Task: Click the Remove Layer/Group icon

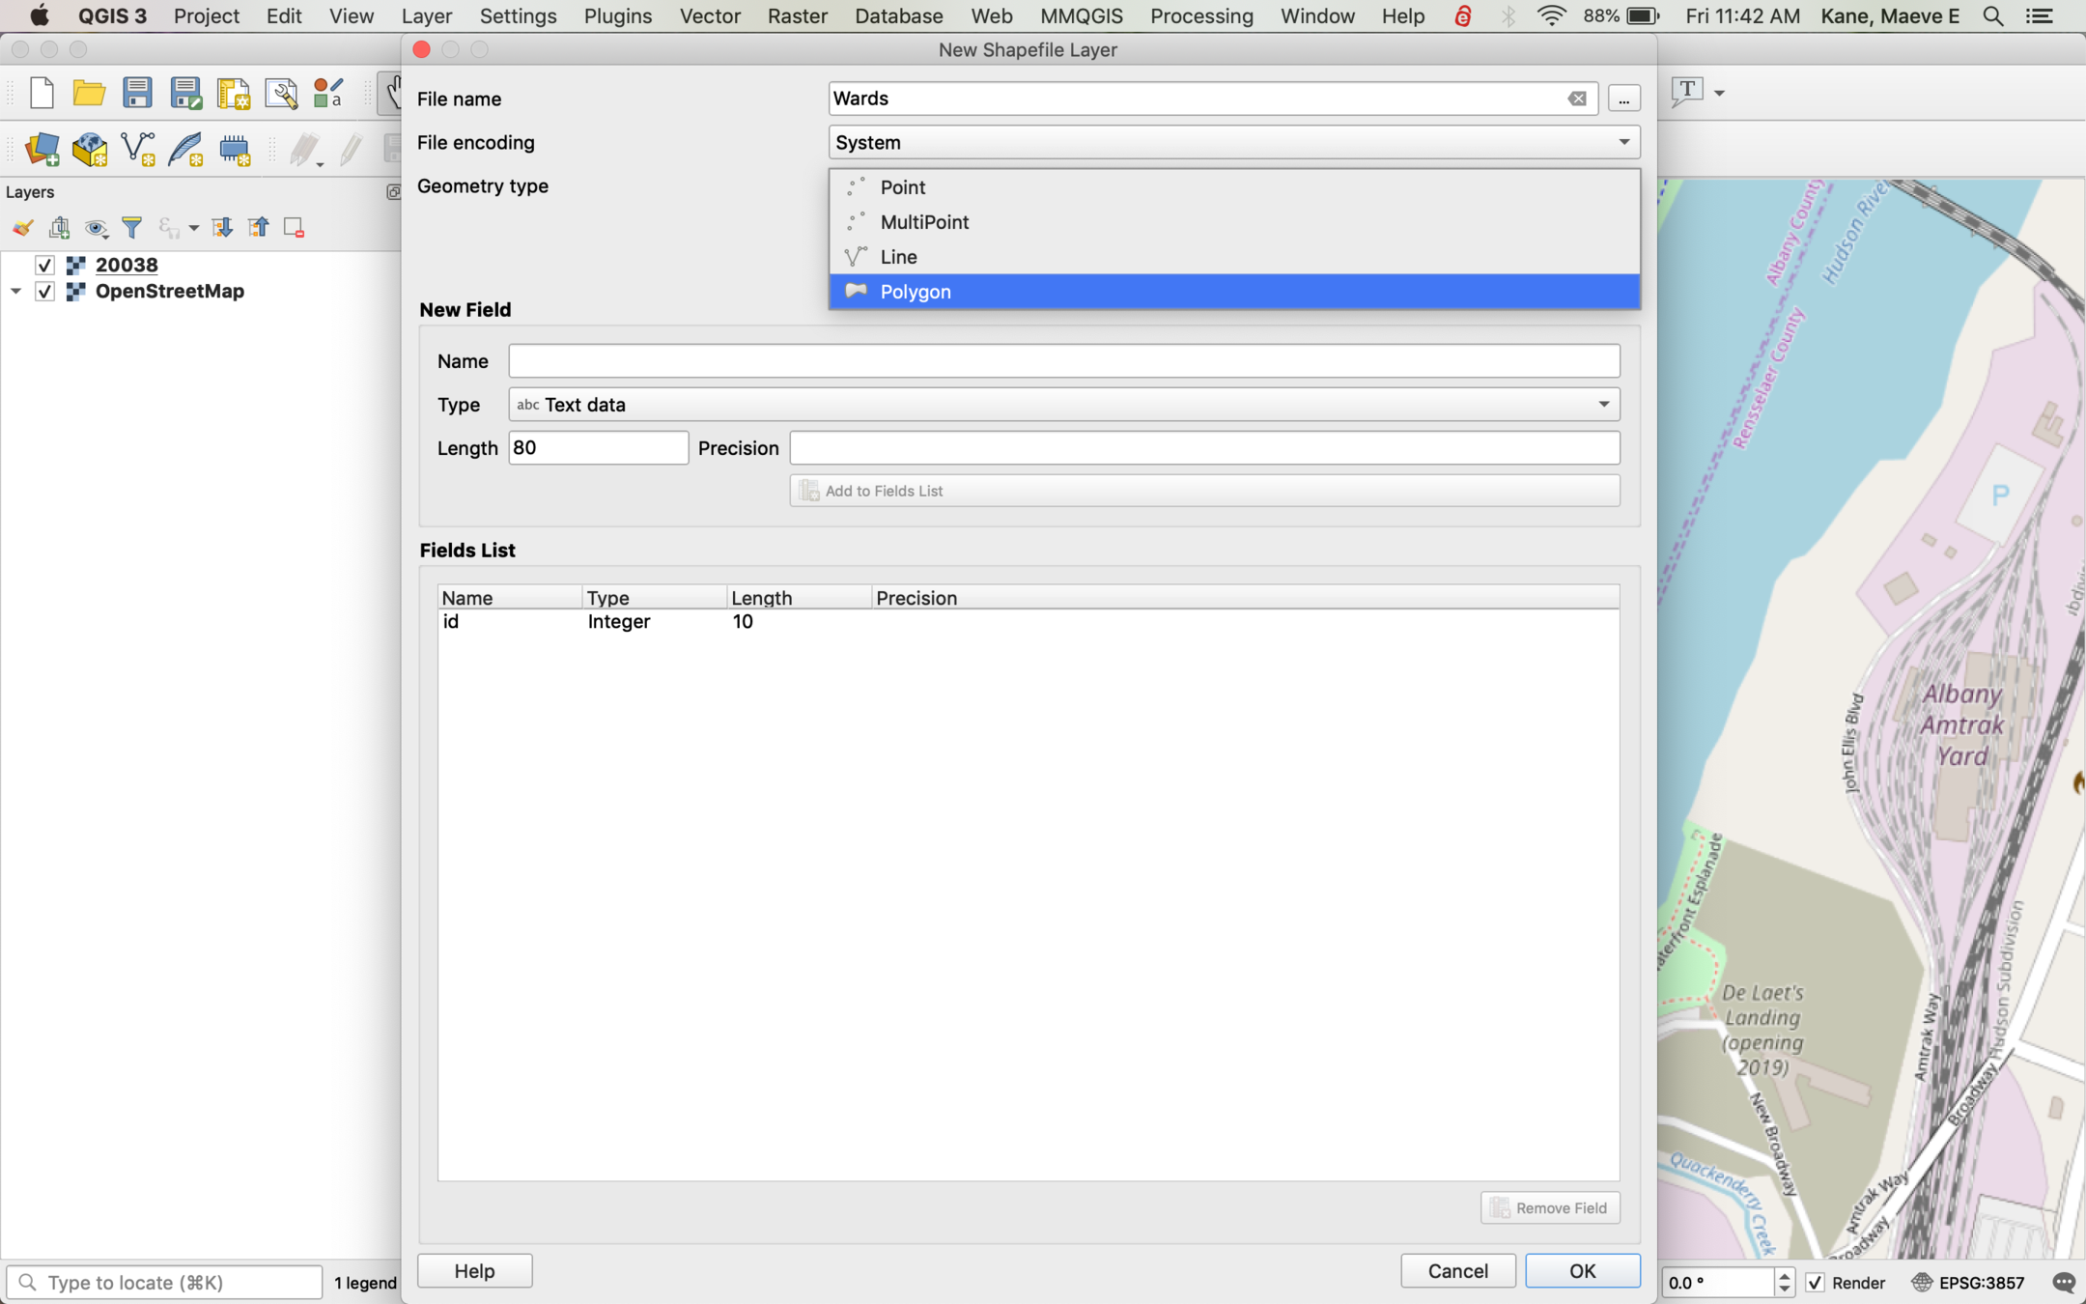Action: [x=294, y=227]
